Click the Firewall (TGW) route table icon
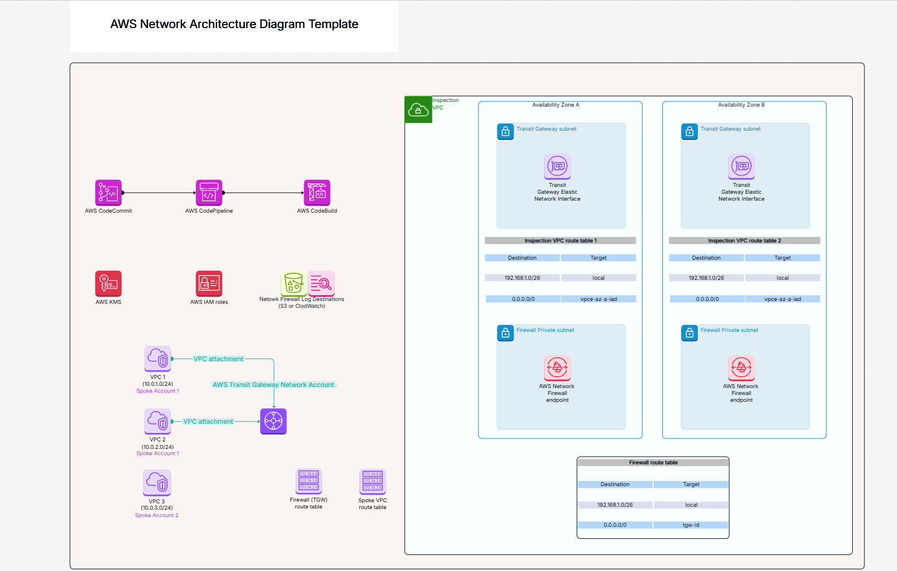This screenshot has height=571, width=897. coord(309,482)
